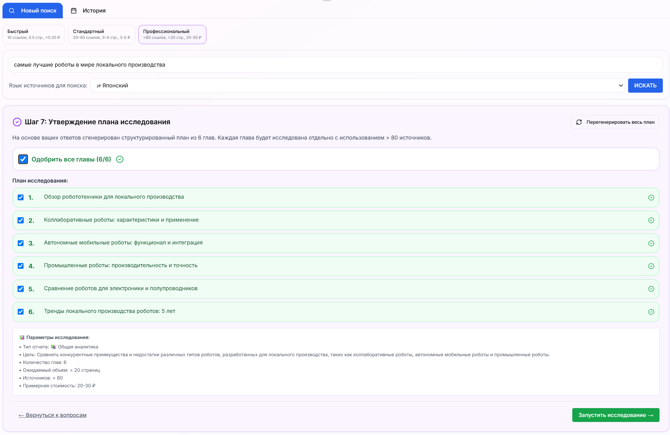Click status check icon on chapter 1 row
The image size is (670, 435).
click(651, 198)
